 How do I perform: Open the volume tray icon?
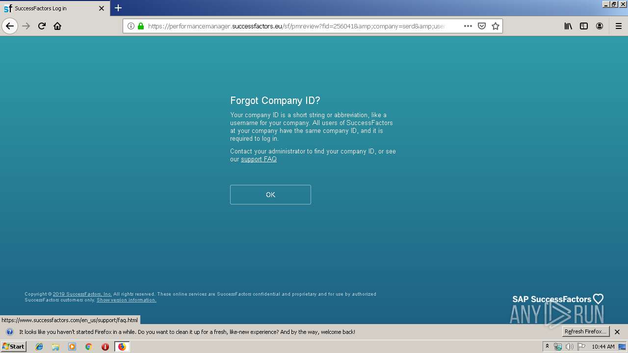coord(570,347)
